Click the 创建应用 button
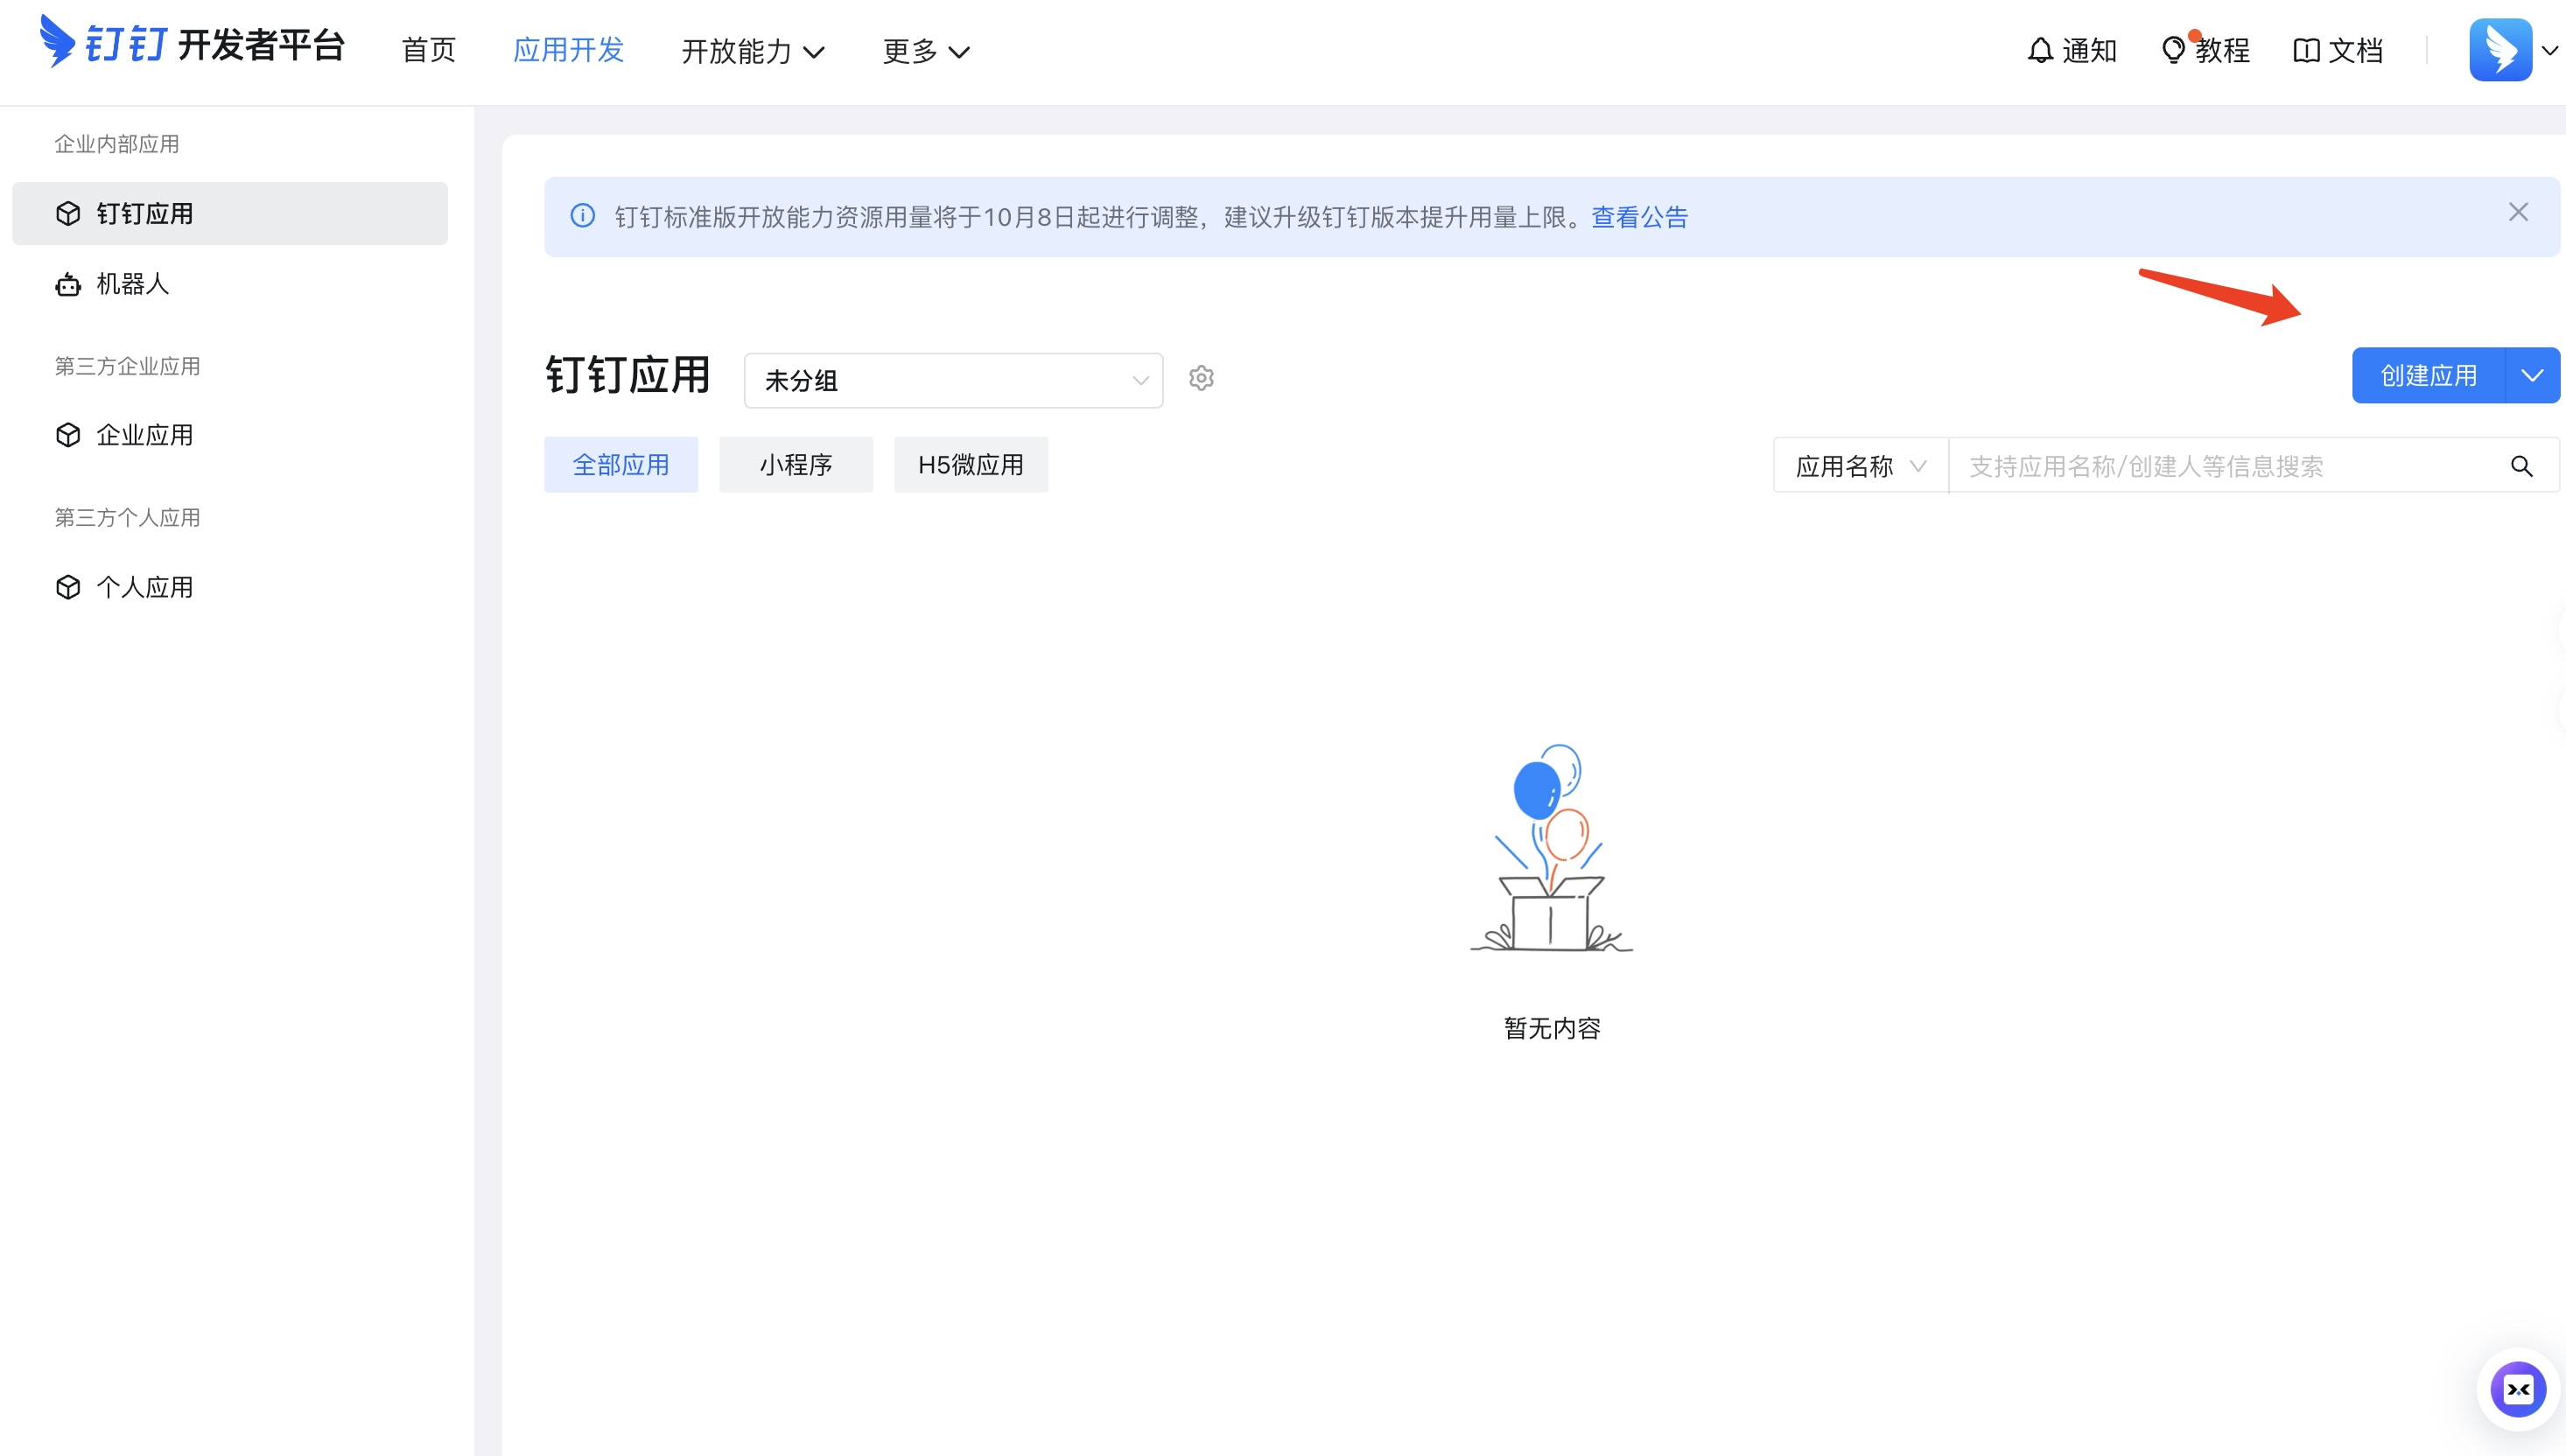2566x1456 pixels. tap(2428, 375)
